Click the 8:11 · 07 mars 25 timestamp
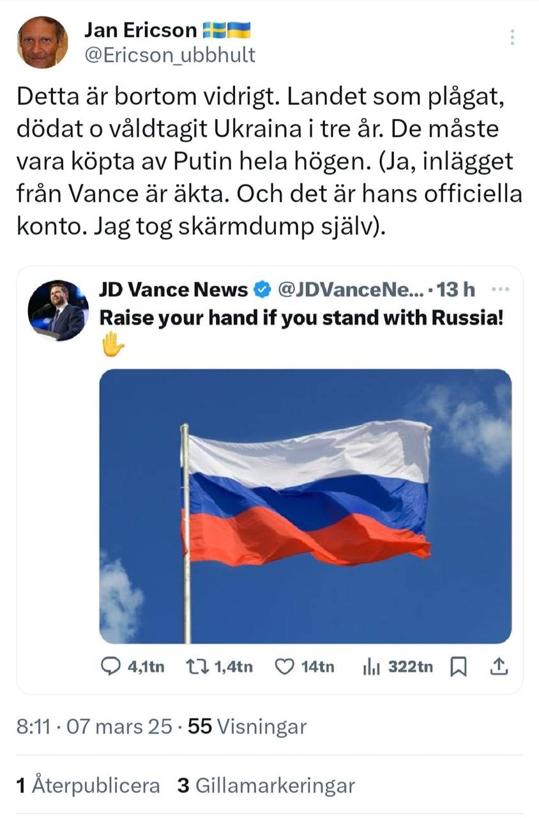Screen dimensions: 539x818 click(x=95, y=727)
